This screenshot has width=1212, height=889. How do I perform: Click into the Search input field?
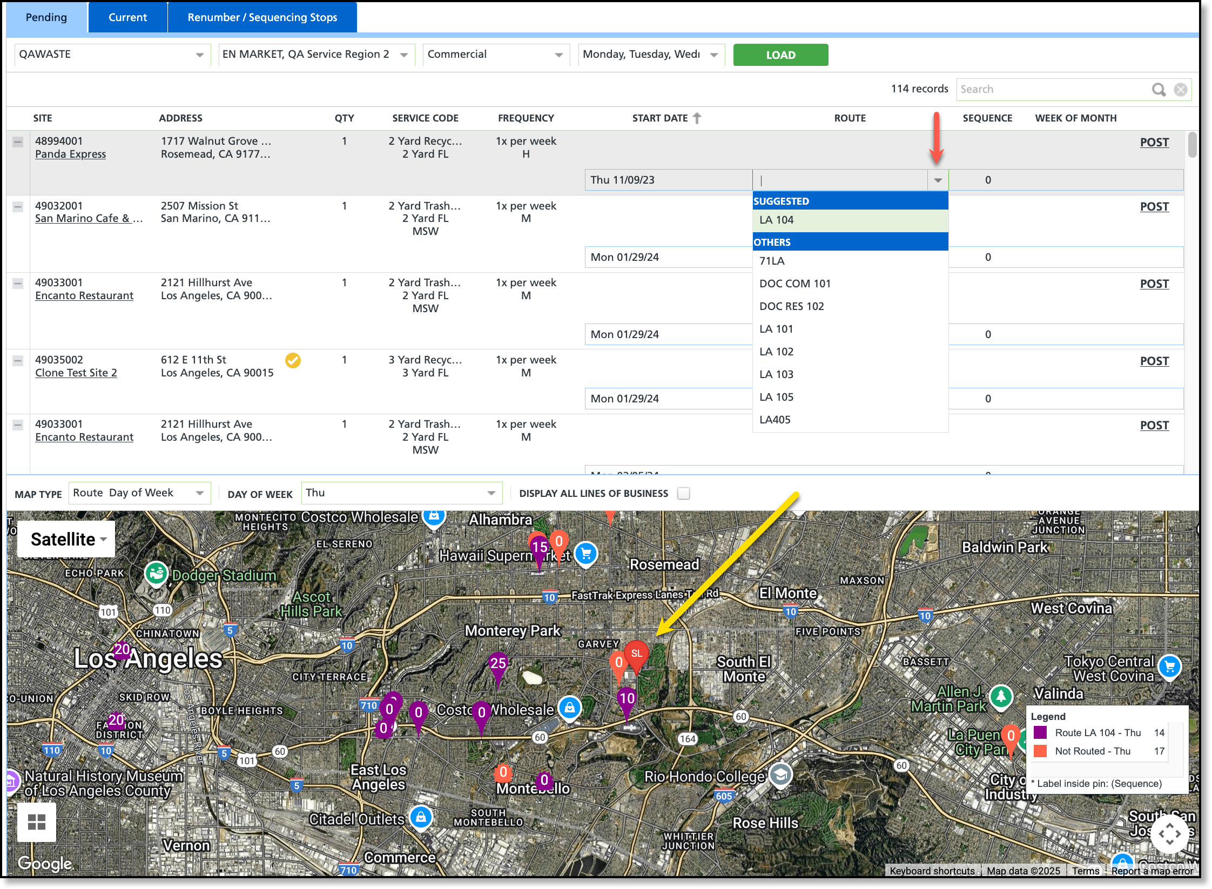(1053, 89)
